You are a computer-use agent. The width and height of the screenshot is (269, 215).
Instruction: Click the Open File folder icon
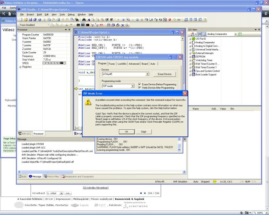point(26,20)
